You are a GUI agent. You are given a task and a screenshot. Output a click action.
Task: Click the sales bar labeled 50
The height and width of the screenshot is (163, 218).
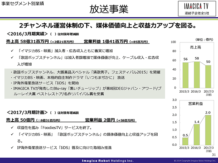(x=208, y=77)
